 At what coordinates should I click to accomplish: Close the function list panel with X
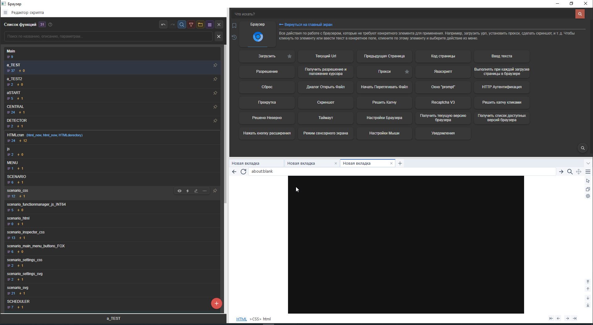pyautogui.click(x=219, y=25)
